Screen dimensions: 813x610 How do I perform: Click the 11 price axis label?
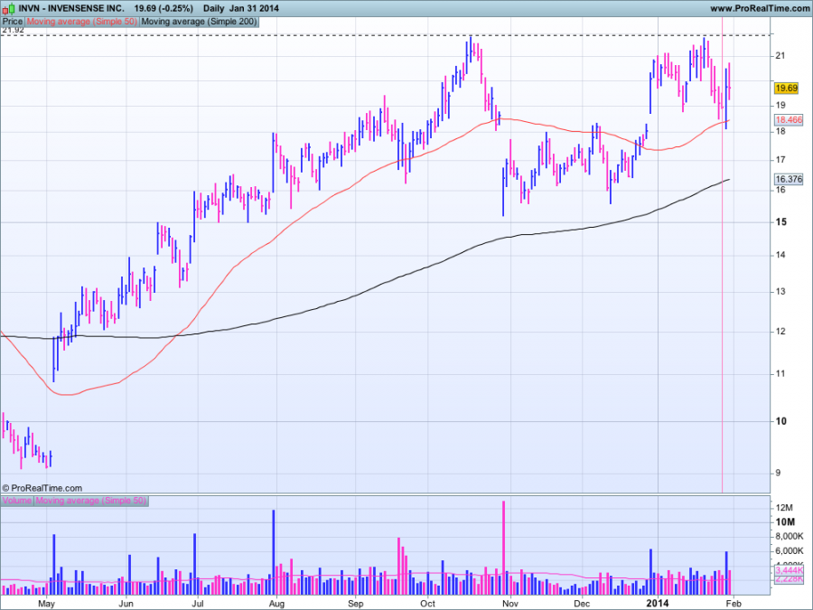point(780,374)
